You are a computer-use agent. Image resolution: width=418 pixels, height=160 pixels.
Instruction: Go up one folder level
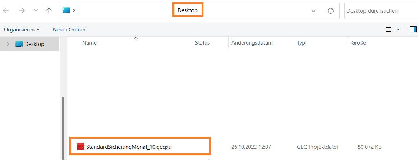coord(49,11)
